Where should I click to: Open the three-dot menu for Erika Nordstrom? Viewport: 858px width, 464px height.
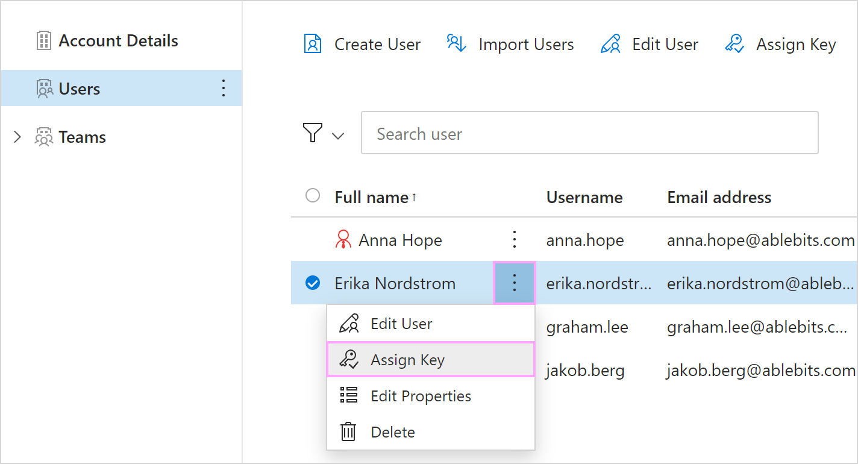[x=515, y=283]
